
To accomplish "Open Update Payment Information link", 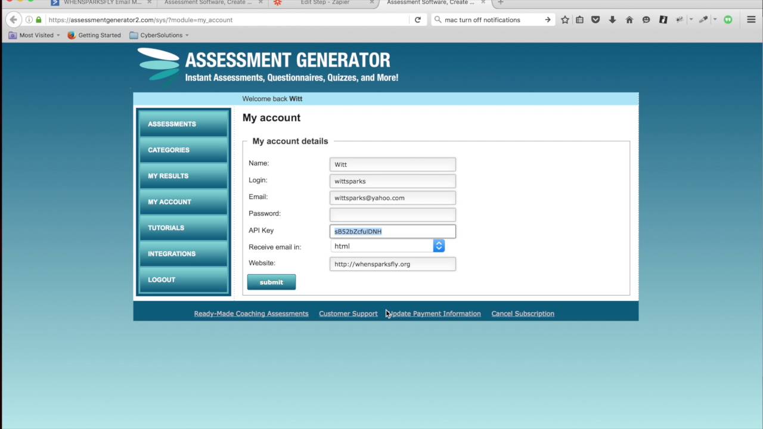I will 433,313.
